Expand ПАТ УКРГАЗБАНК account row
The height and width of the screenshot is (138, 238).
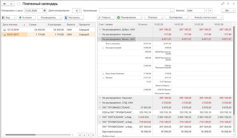click(x=100, y=117)
